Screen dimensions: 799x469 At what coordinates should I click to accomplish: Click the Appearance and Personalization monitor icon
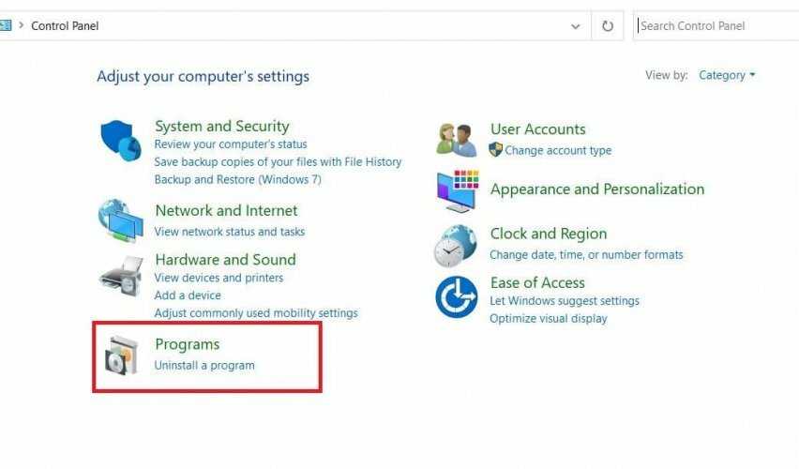coord(457,190)
